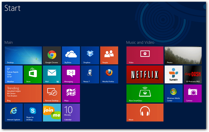Open the join.me tile
209x132 pixels.
[52, 112]
